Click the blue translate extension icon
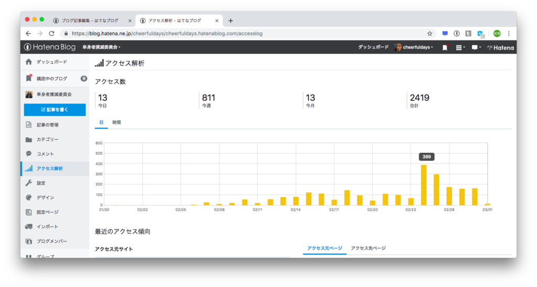This screenshot has width=537, height=287. click(x=481, y=34)
